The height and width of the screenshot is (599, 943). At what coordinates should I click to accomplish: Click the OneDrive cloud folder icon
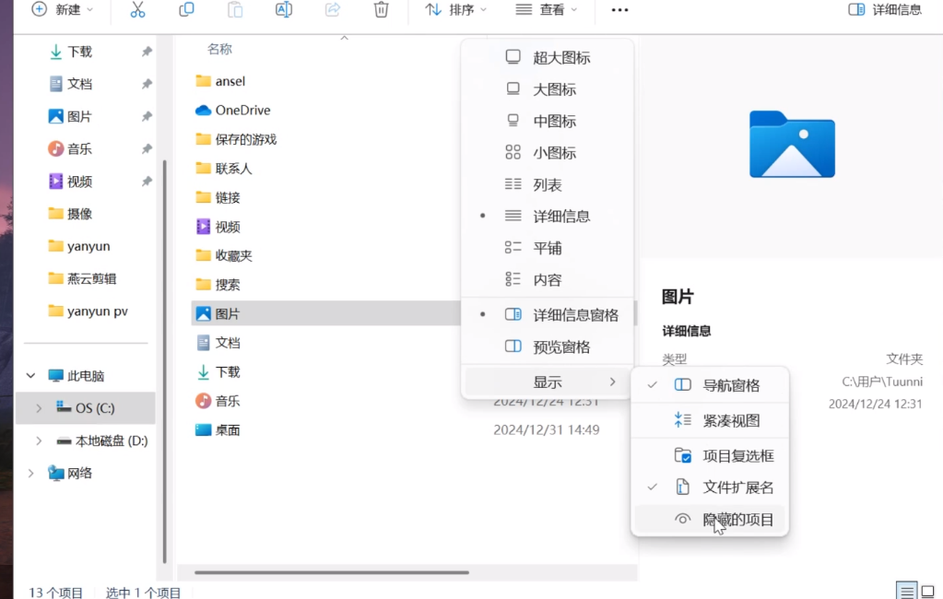[204, 111]
